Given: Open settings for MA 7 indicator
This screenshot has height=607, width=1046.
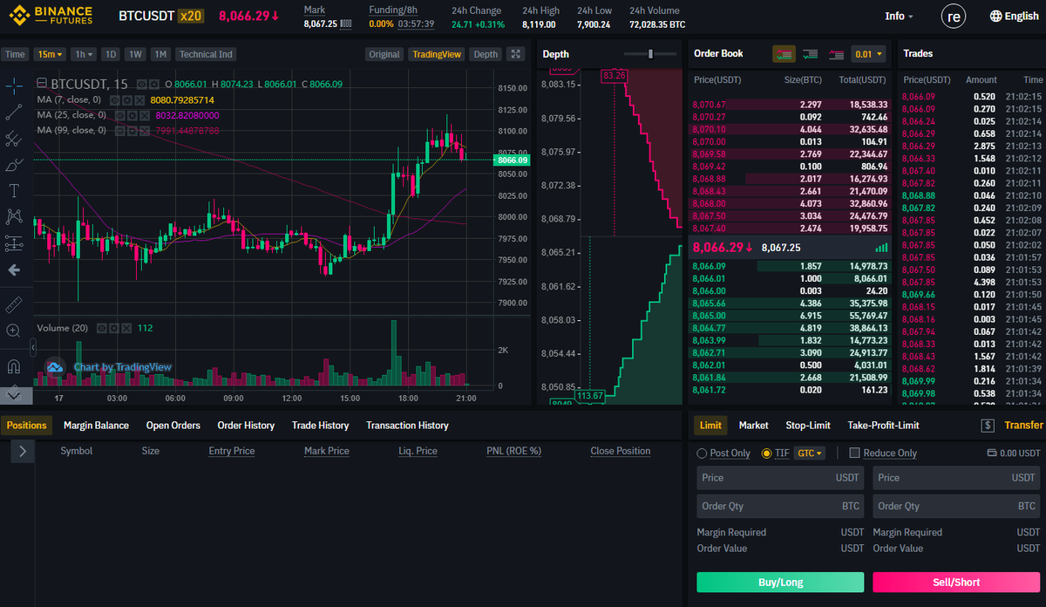Looking at the screenshot, I should 126,100.
